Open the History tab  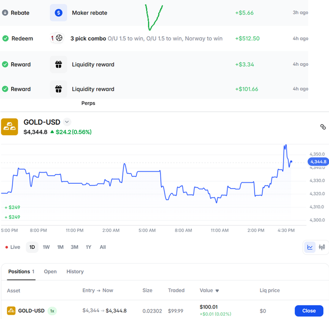75,272
